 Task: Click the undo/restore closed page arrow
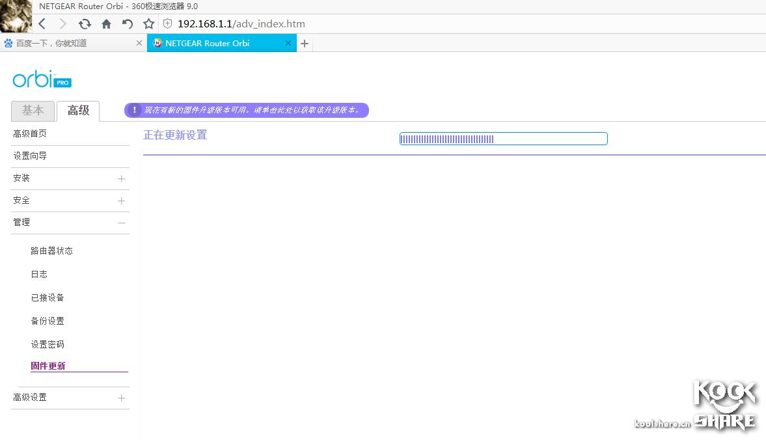tap(128, 23)
